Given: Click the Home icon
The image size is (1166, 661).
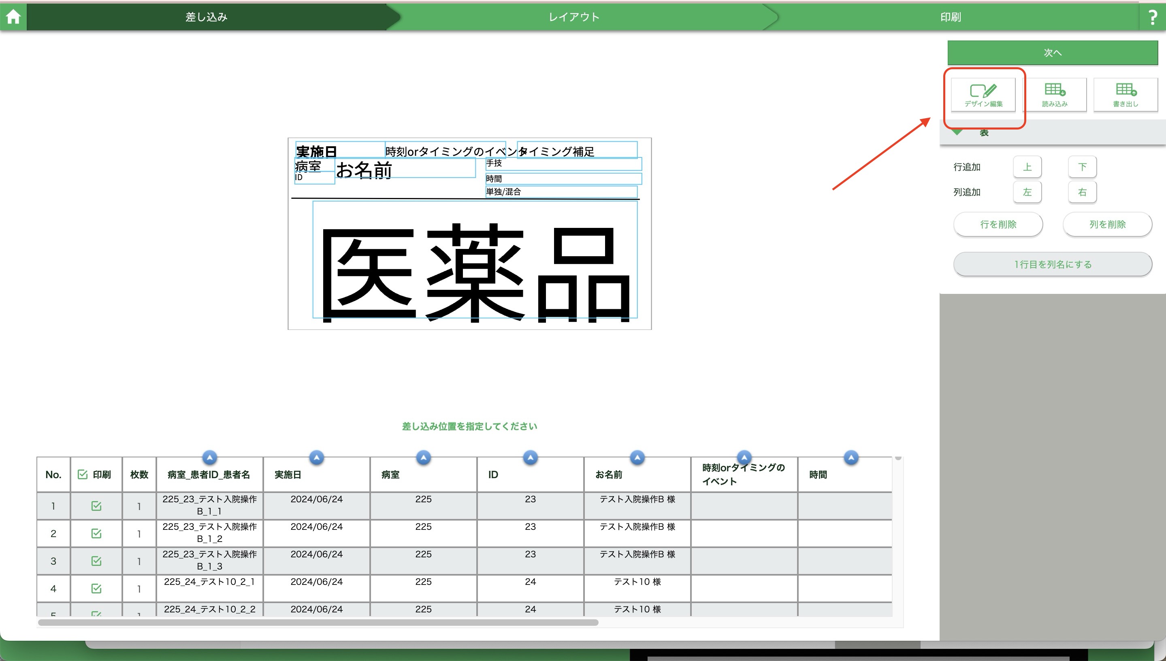Looking at the screenshot, I should (x=13, y=17).
